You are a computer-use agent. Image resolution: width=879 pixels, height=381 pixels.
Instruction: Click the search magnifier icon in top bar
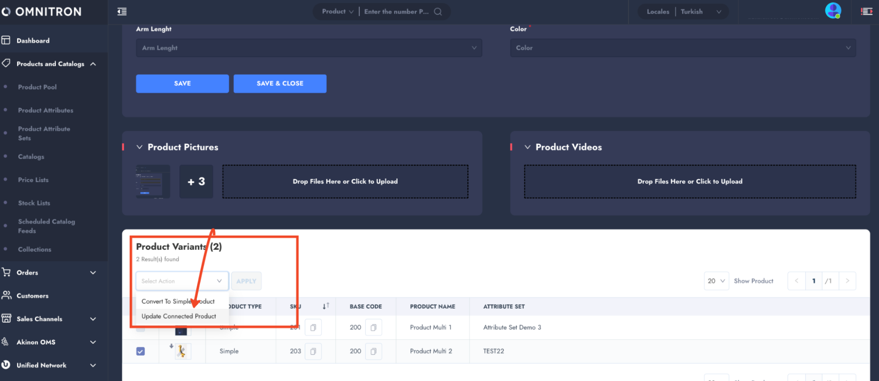pos(438,12)
